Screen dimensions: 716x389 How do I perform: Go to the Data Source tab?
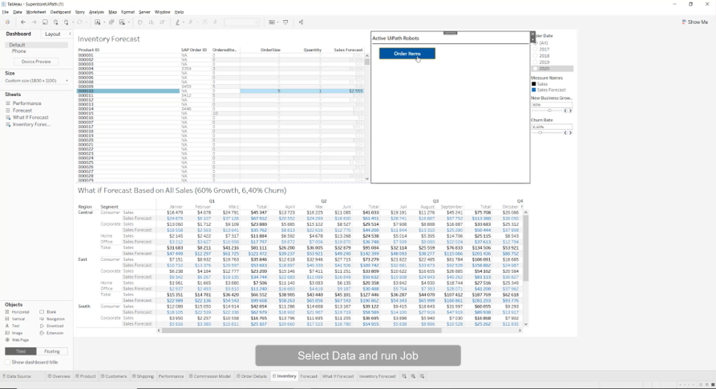point(17,376)
